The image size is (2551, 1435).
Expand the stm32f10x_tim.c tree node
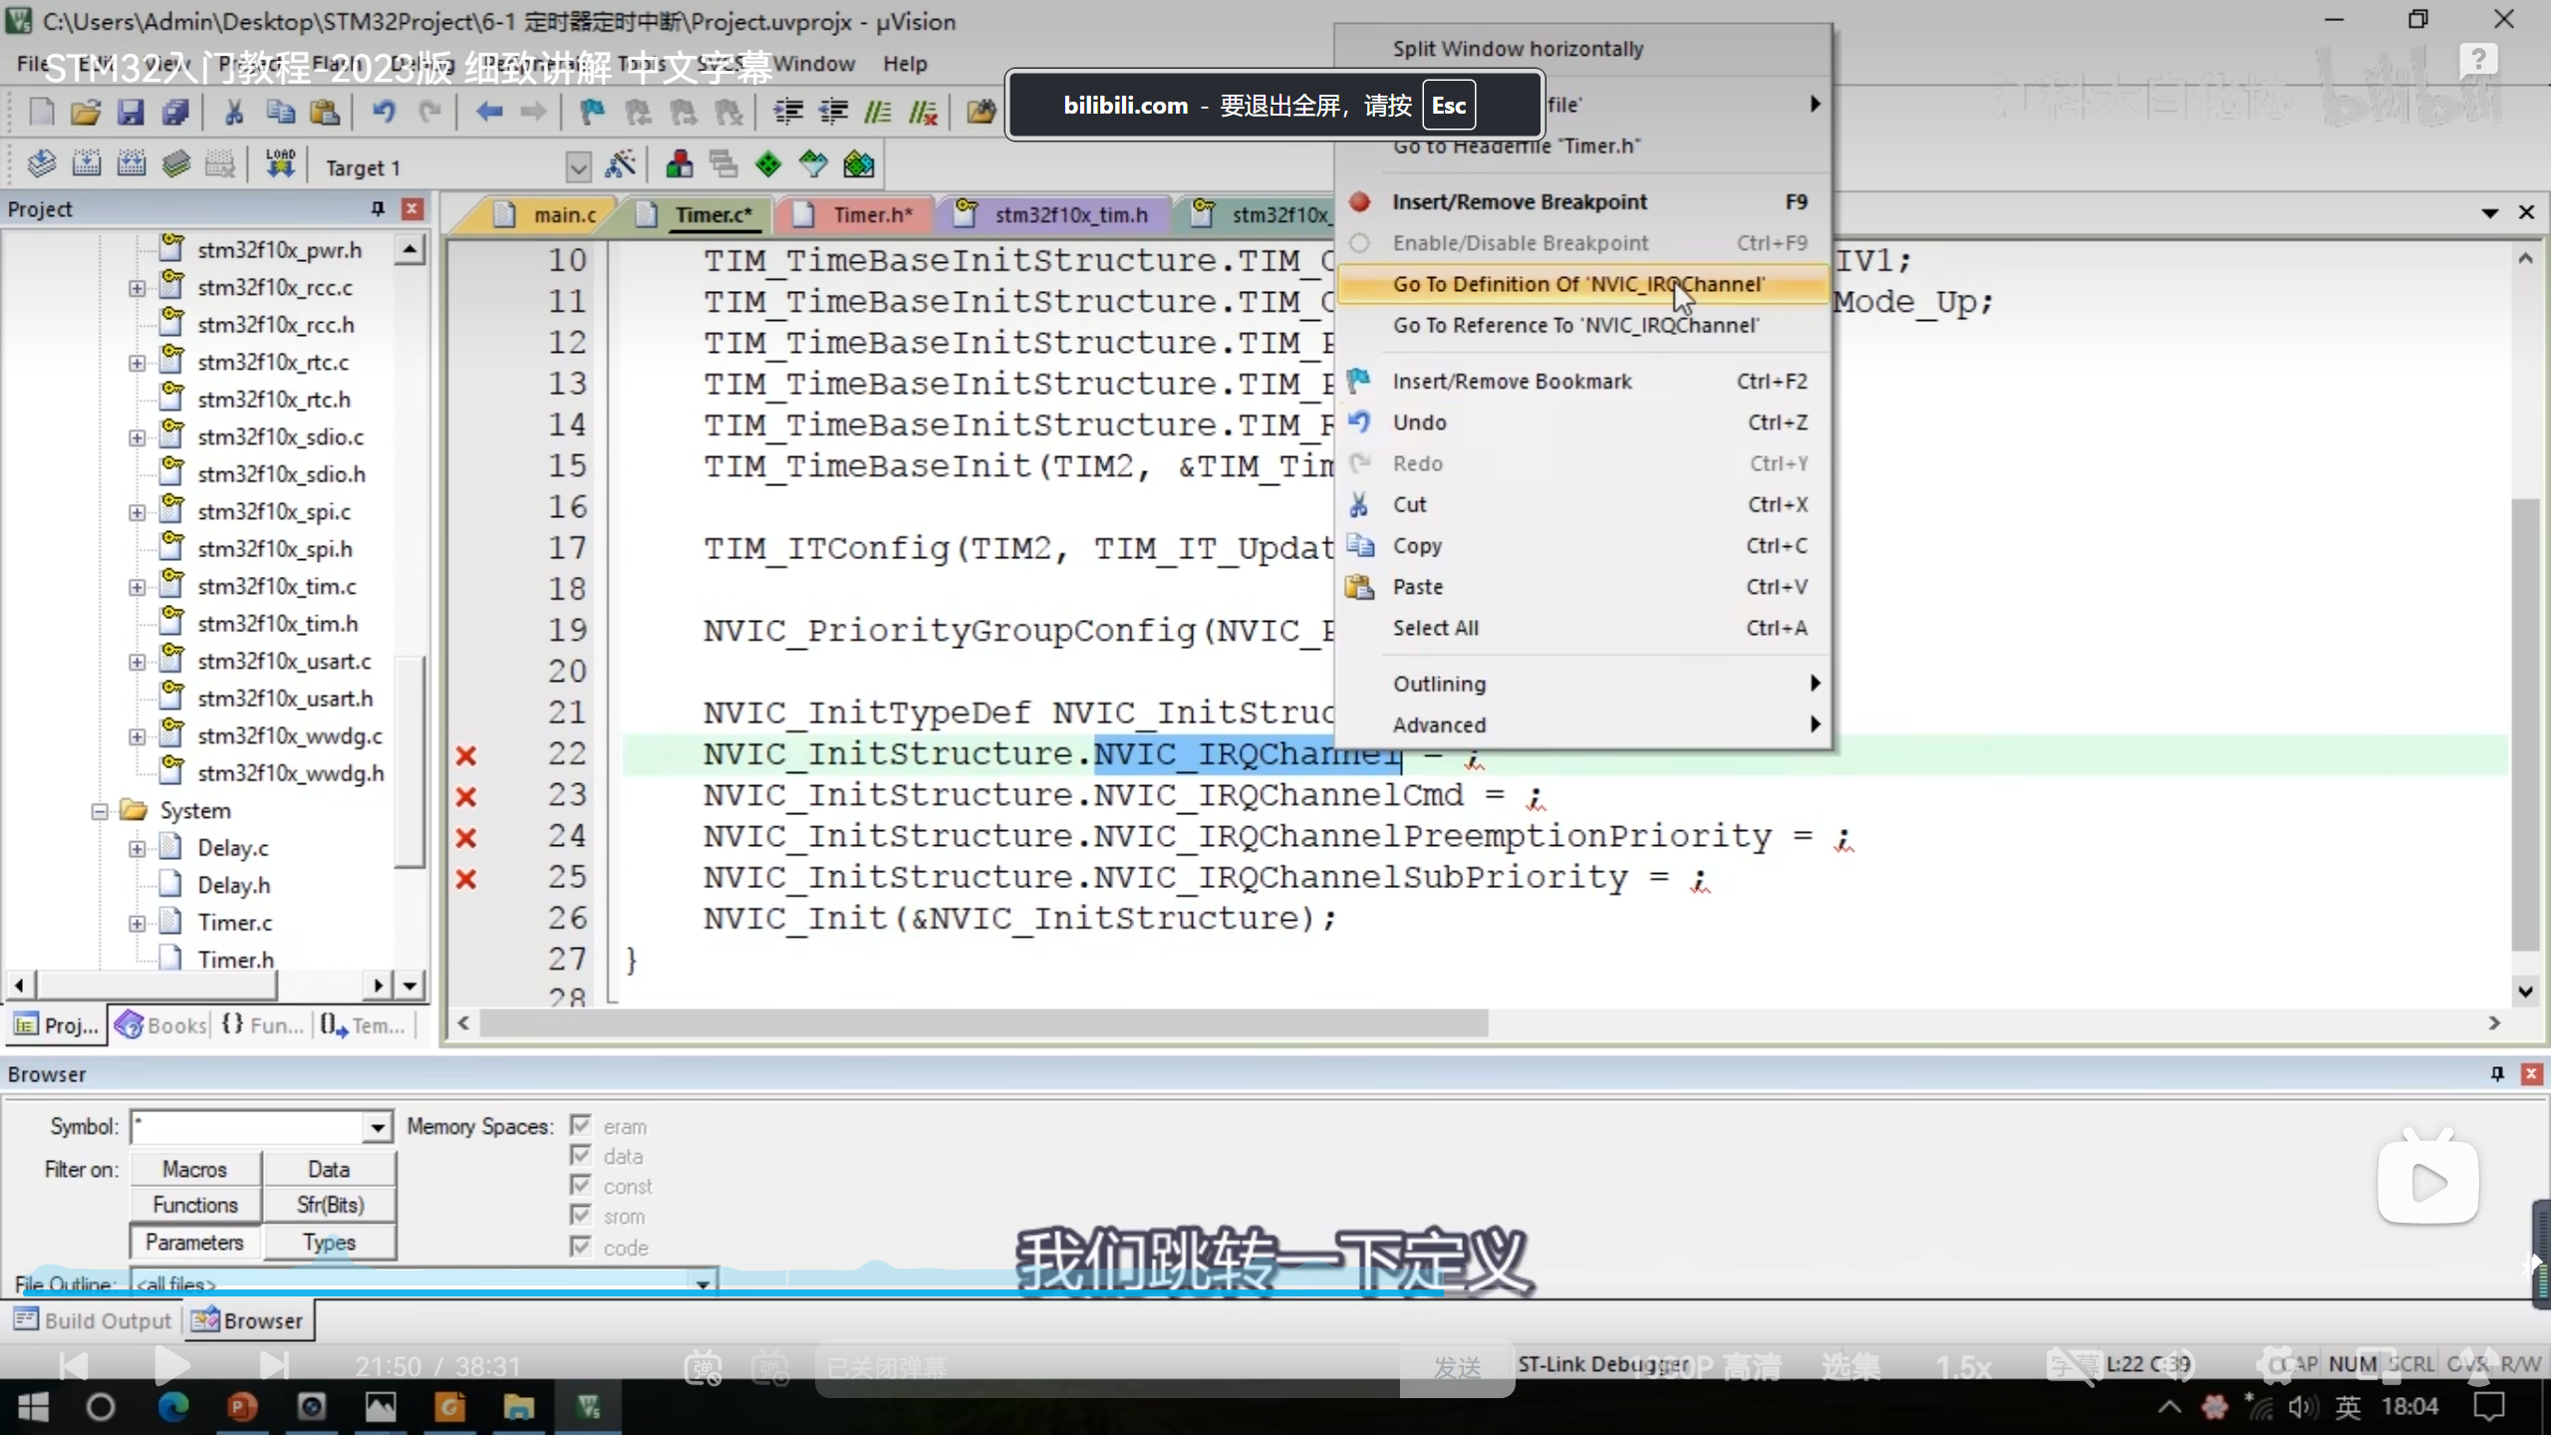(x=137, y=587)
